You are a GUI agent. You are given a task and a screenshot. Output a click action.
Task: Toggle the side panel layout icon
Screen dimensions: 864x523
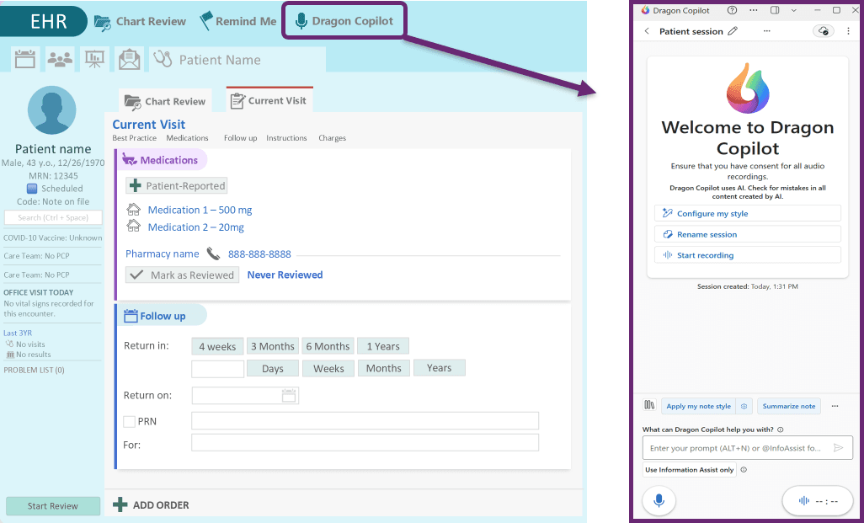tap(775, 10)
